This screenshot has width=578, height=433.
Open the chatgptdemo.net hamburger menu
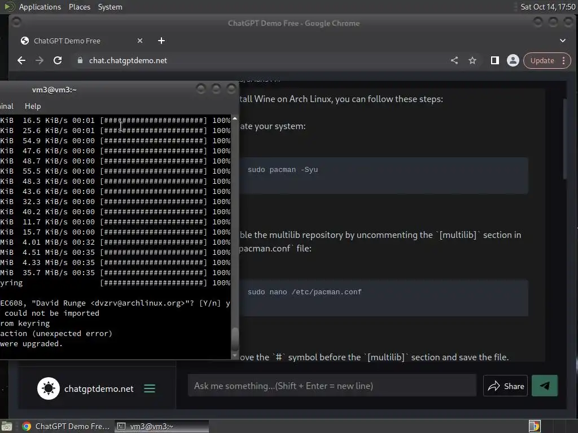[x=149, y=388]
